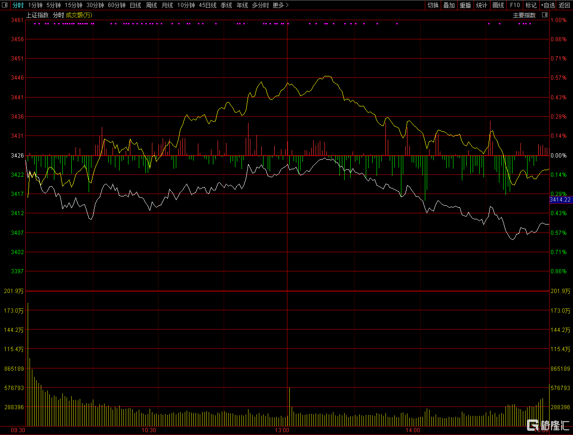Open the F10 company info
The width and height of the screenshot is (573, 435).
[x=514, y=5]
